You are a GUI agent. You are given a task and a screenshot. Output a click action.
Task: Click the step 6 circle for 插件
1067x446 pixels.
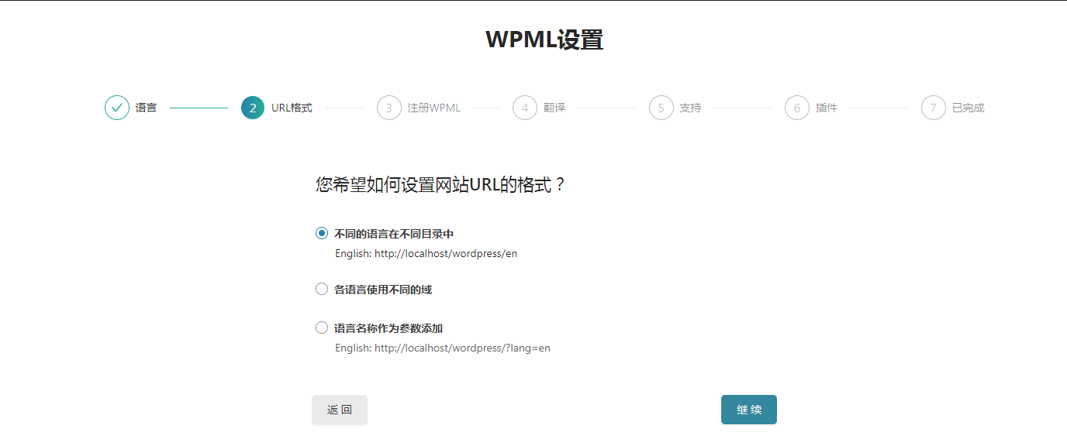(x=797, y=108)
